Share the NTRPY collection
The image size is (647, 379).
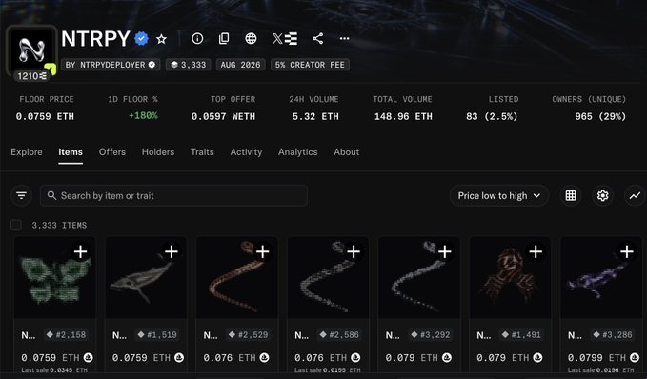click(x=317, y=38)
